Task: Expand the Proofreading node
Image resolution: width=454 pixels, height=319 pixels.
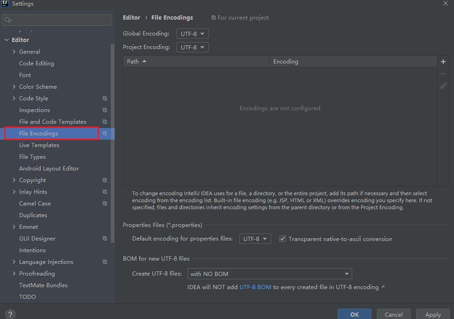Action: [14, 274]
